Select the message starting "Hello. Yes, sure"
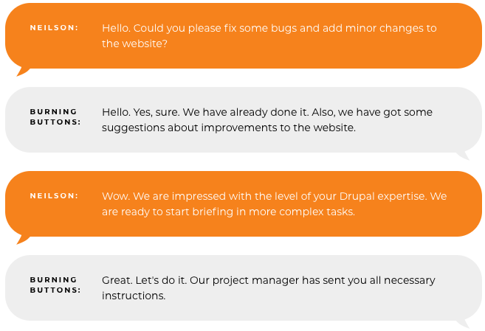Screen dimensions: 485x331 (x=266, y=120)
